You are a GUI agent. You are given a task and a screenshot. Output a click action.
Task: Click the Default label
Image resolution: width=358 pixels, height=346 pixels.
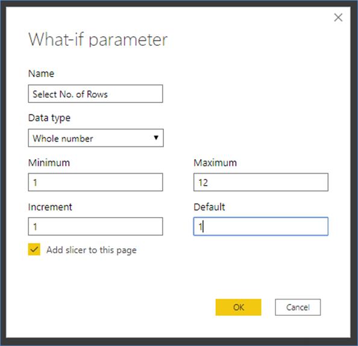[x=209, y=207]
